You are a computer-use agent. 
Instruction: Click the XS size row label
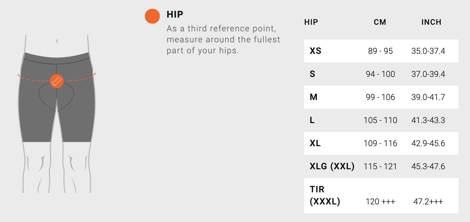tap(315, 51)
